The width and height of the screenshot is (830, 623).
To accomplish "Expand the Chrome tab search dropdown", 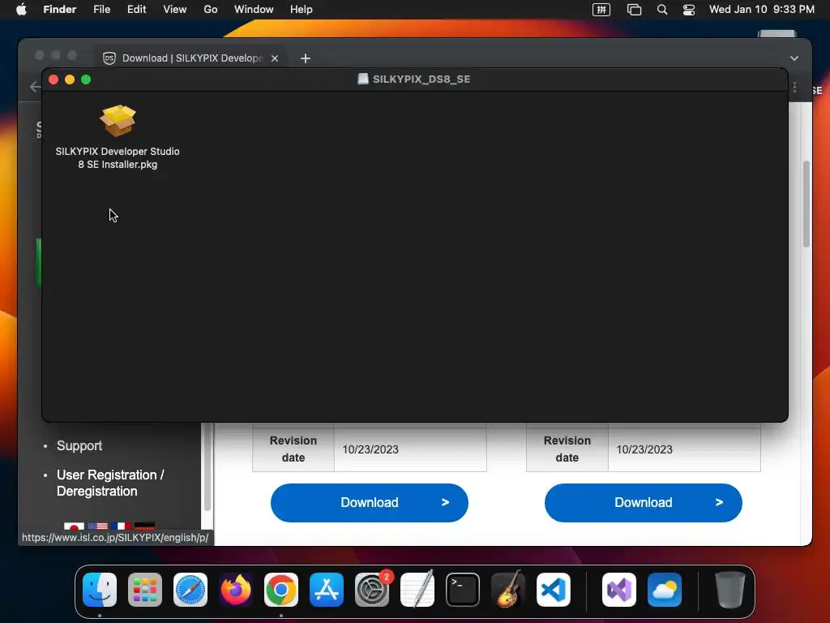I will [794, 58].
